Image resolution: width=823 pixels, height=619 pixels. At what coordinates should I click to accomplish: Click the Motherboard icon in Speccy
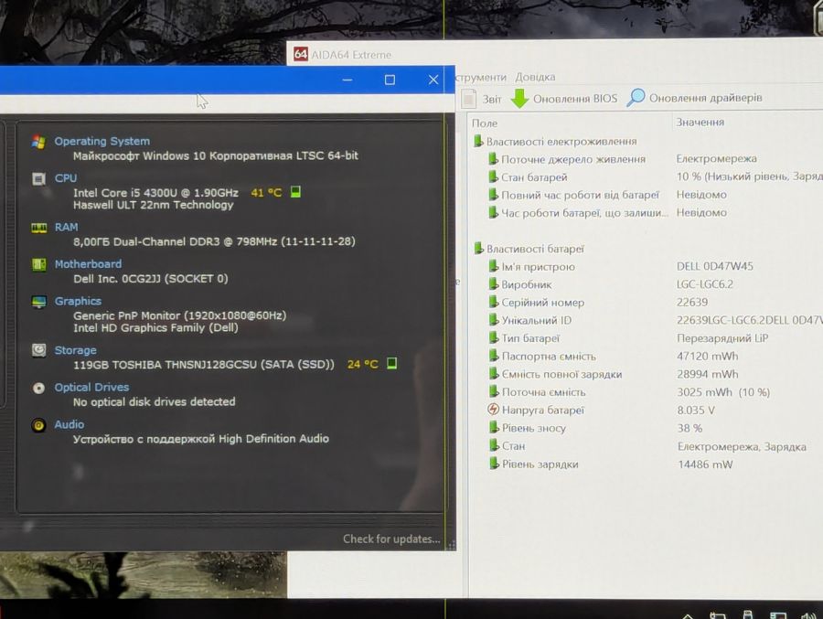coord(38,264)
